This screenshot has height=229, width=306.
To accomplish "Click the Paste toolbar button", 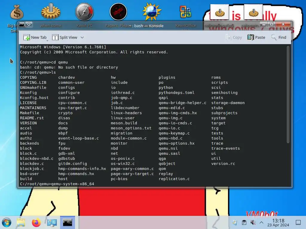I will click(256, 37).
